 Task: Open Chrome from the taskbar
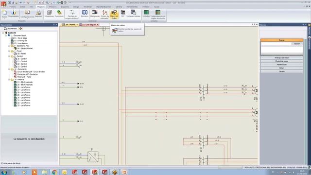(54, 172)
